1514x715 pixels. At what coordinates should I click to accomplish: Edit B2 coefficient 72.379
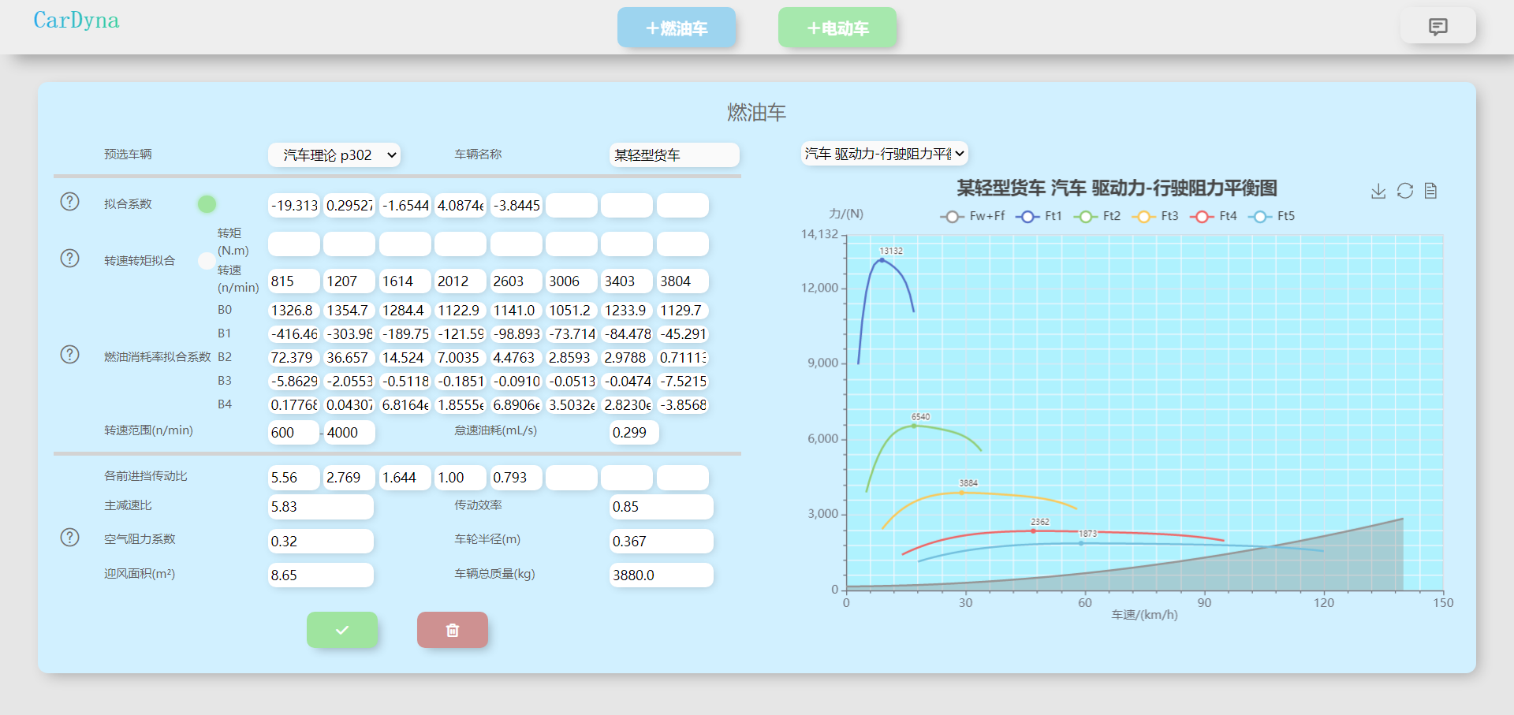coord(294,358)
